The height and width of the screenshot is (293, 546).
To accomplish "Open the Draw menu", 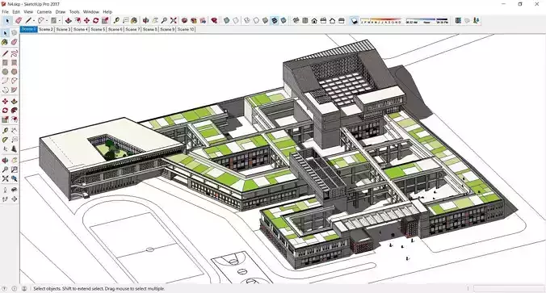I will point(61,11).
